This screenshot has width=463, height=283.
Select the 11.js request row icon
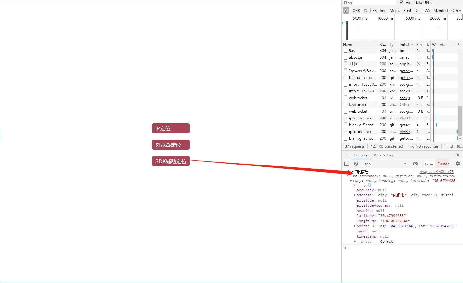[x=346, y=64]
